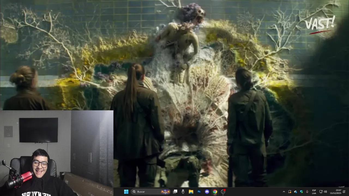349x196 pixels.
Task: Switch to Google Chrome in taskbar
Action: [215, 192]
